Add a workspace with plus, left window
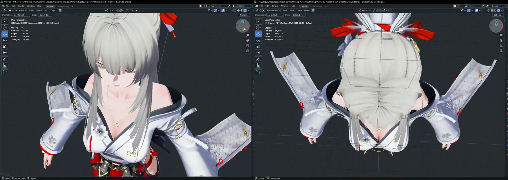The width and height of the screenshot is (508, 180). click(x=72, y=6)
